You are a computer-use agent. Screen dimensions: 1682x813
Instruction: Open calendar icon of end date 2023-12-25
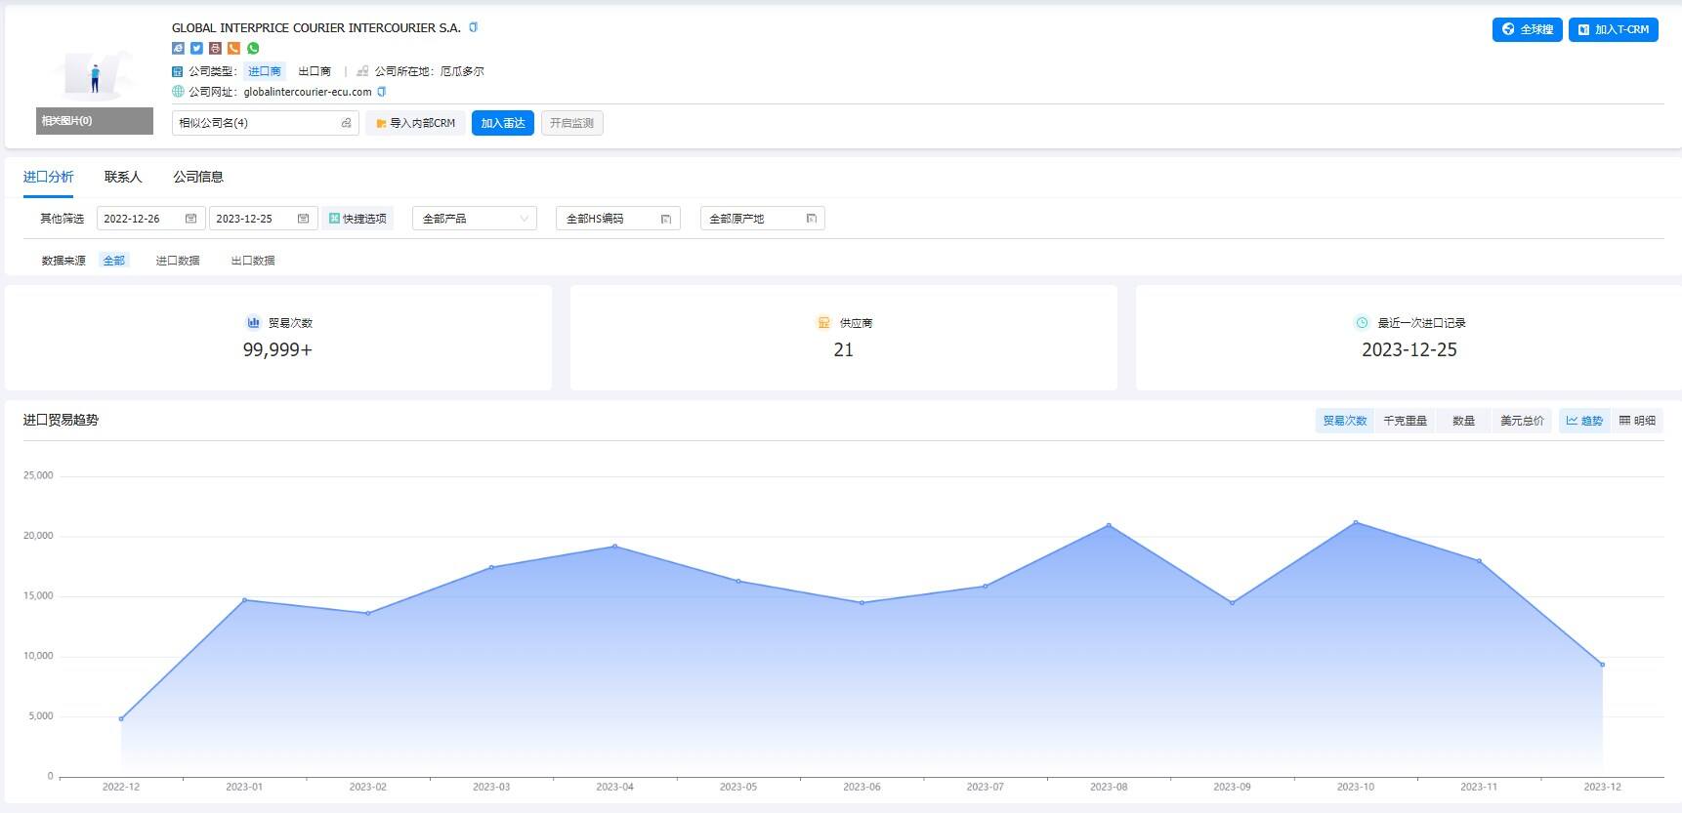pos(303,219)
